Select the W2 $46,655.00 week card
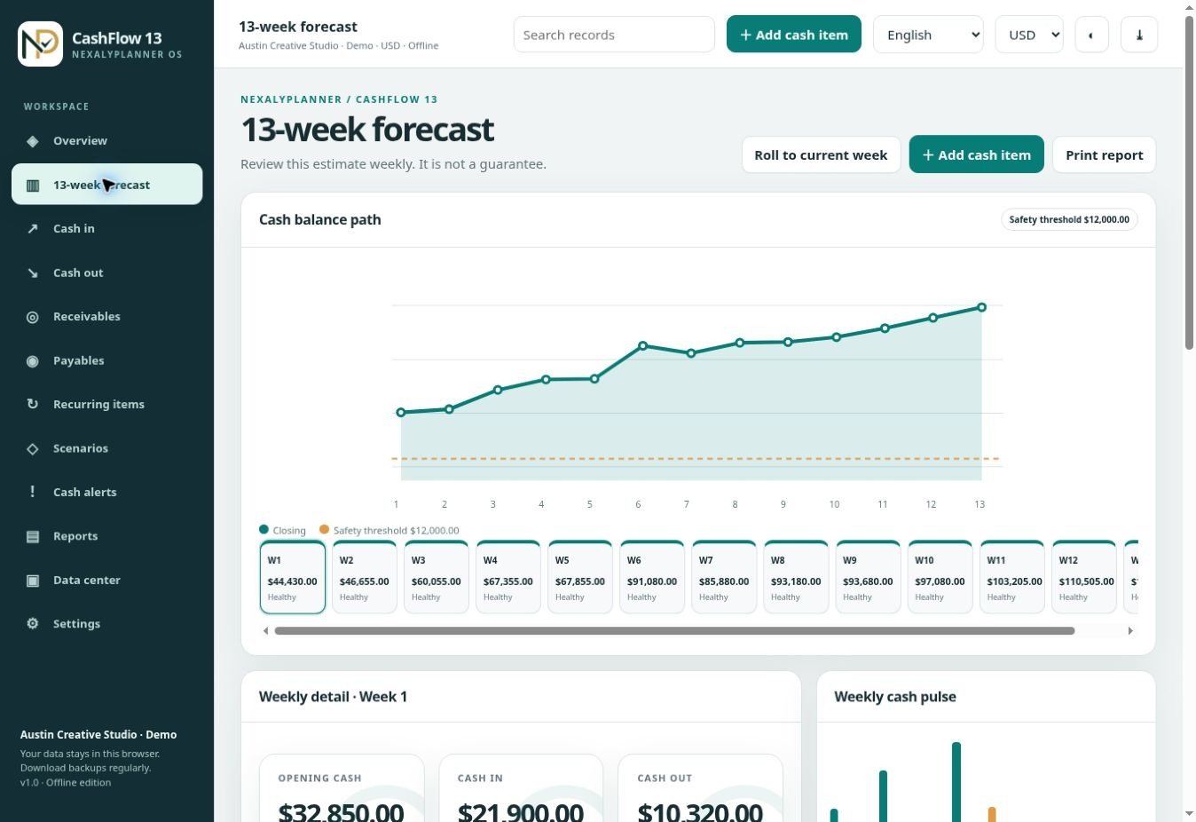The width and height of the screenshot is (1196, 822). point(365,577)
